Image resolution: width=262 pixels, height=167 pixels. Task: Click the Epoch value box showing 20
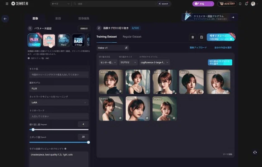pyautogui.click(x=83, y=137)
